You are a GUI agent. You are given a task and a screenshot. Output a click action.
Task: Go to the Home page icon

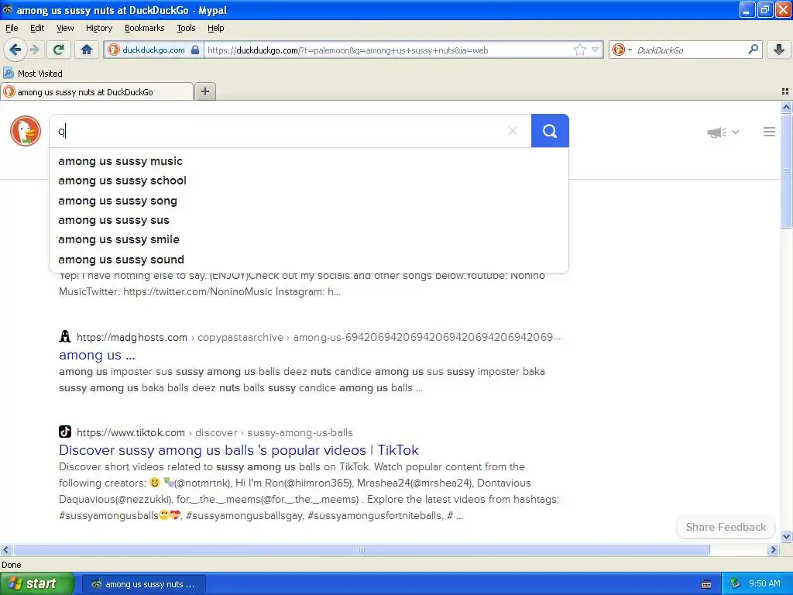[87, 50]
